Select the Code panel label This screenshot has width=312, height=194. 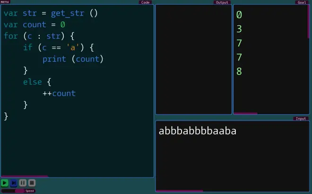(x=146, y=2)
